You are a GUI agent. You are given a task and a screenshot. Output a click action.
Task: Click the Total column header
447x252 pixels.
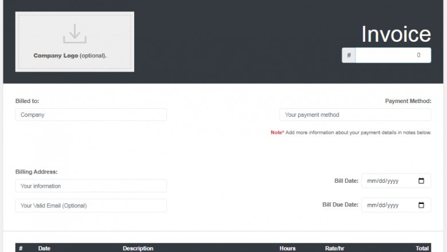pos(422,249)
